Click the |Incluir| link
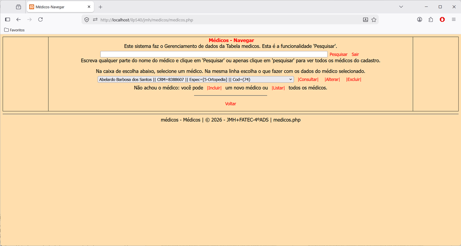Screen dimensions: 461x246 [214, 88]
